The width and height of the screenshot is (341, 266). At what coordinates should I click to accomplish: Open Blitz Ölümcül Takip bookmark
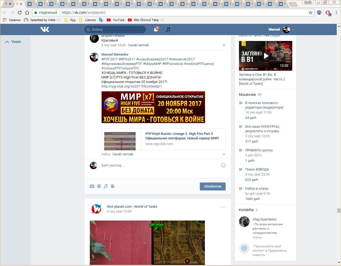coord(146,20)
